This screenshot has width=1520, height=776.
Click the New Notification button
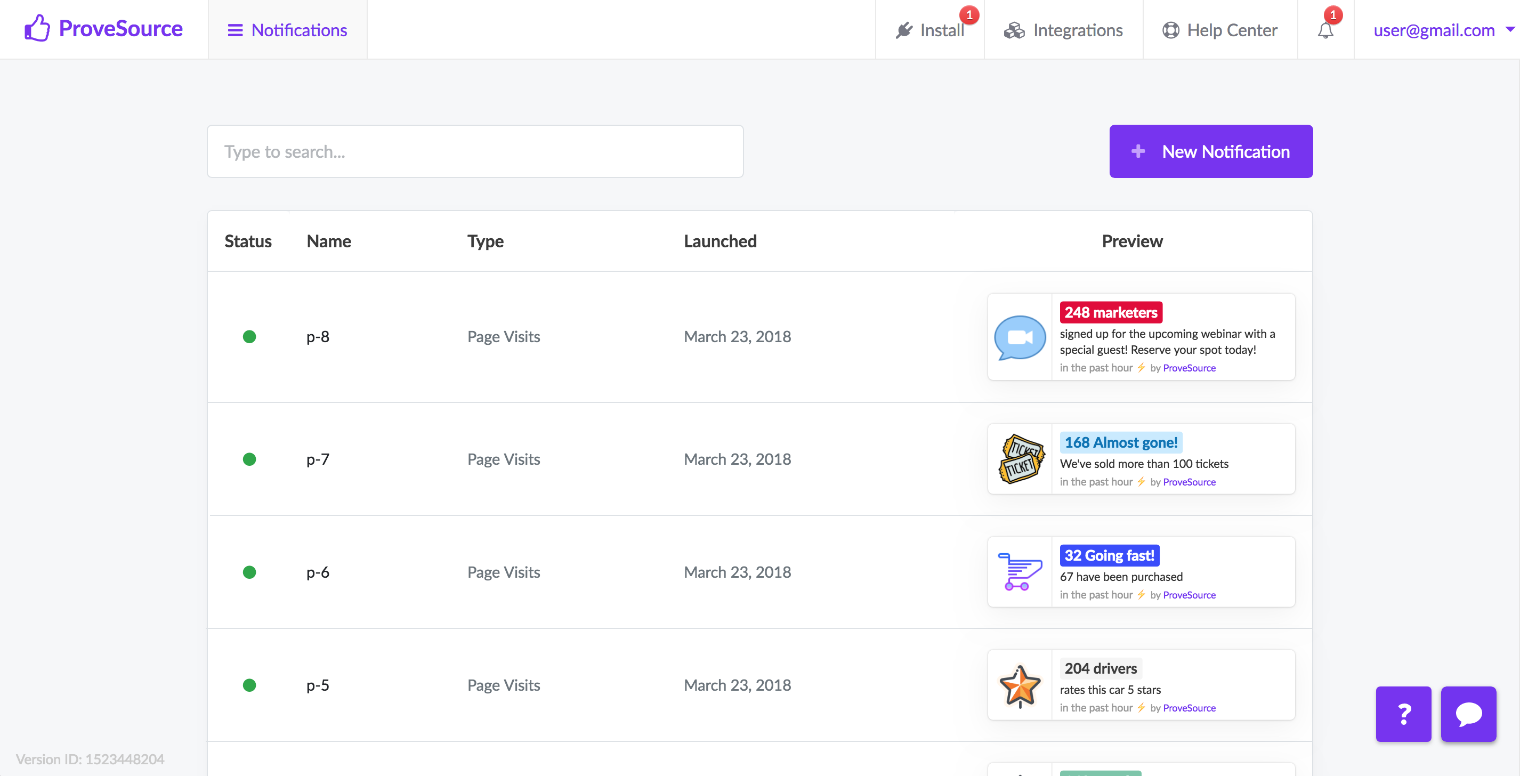click(x=1211, y=152)
